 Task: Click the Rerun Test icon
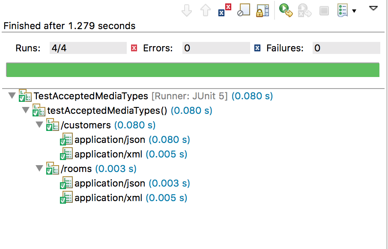[x=286, y=10]
